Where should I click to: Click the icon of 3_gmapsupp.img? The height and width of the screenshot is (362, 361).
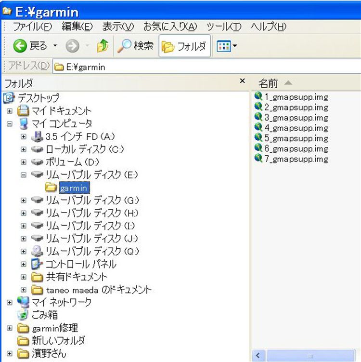click(258, 117)
